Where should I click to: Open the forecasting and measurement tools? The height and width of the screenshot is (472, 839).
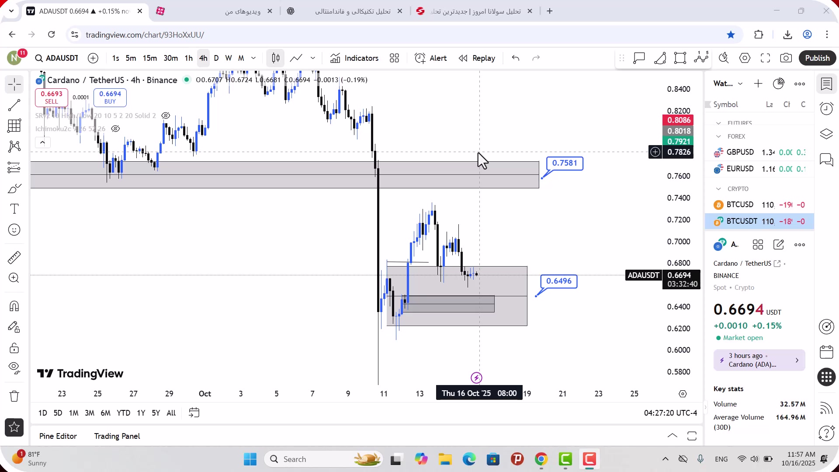click(14, 167)
